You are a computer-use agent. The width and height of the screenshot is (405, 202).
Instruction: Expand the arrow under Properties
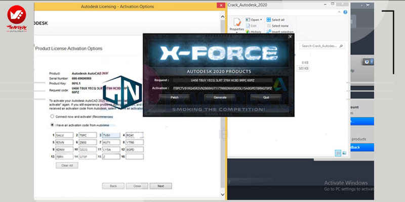[x=237, y=32]
